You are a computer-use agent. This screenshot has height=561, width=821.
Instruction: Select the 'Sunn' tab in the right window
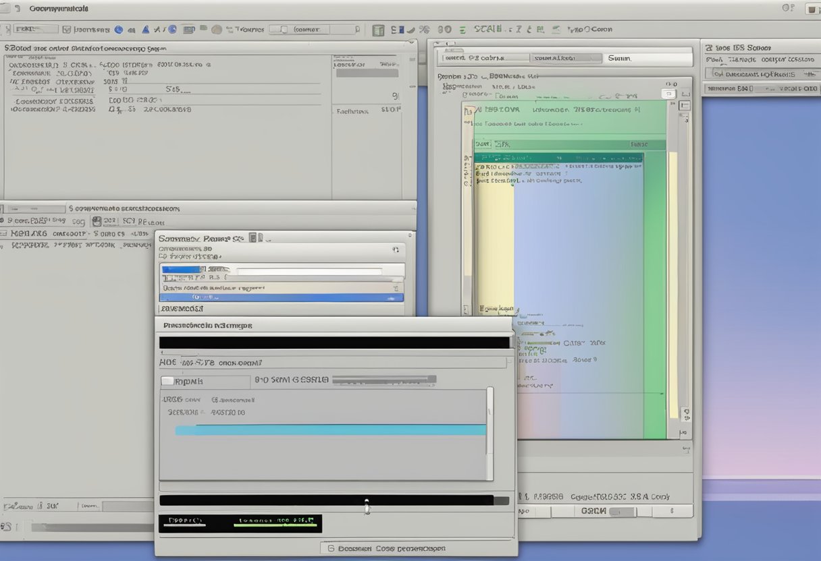tap(620, 59)
